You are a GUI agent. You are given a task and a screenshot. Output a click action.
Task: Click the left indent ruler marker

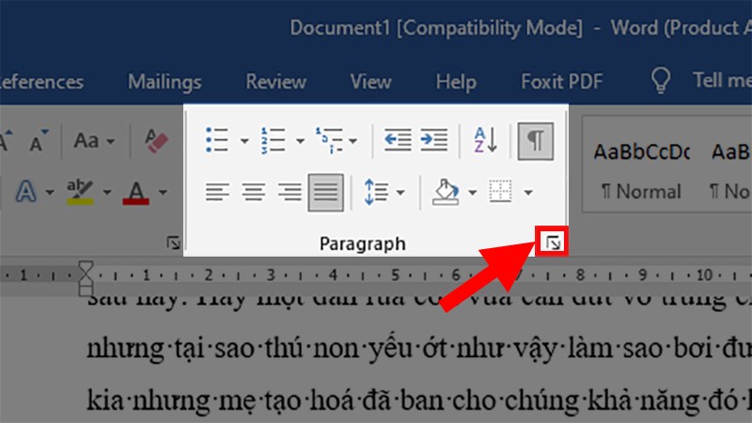(x=86, y=290)
